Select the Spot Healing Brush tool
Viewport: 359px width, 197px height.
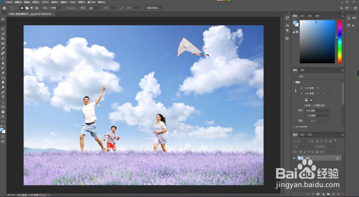[x=3, y=53]
